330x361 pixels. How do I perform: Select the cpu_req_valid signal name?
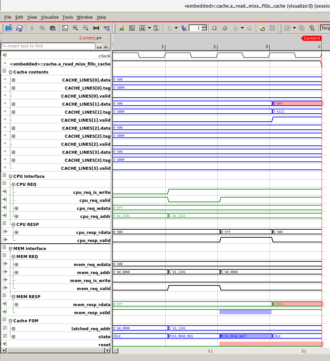point(95,201)
